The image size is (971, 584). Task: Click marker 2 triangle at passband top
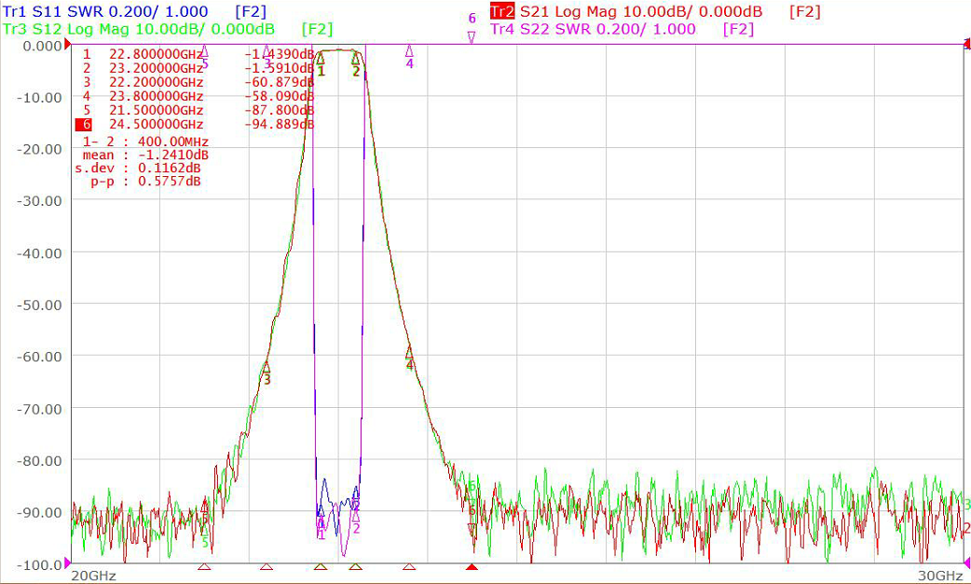pos(355,60)
